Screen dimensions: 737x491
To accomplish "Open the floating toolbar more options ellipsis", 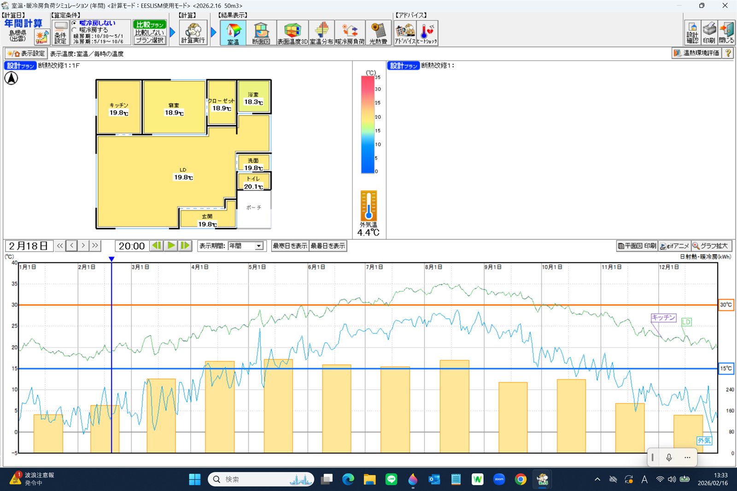I will tap(687, 457).
